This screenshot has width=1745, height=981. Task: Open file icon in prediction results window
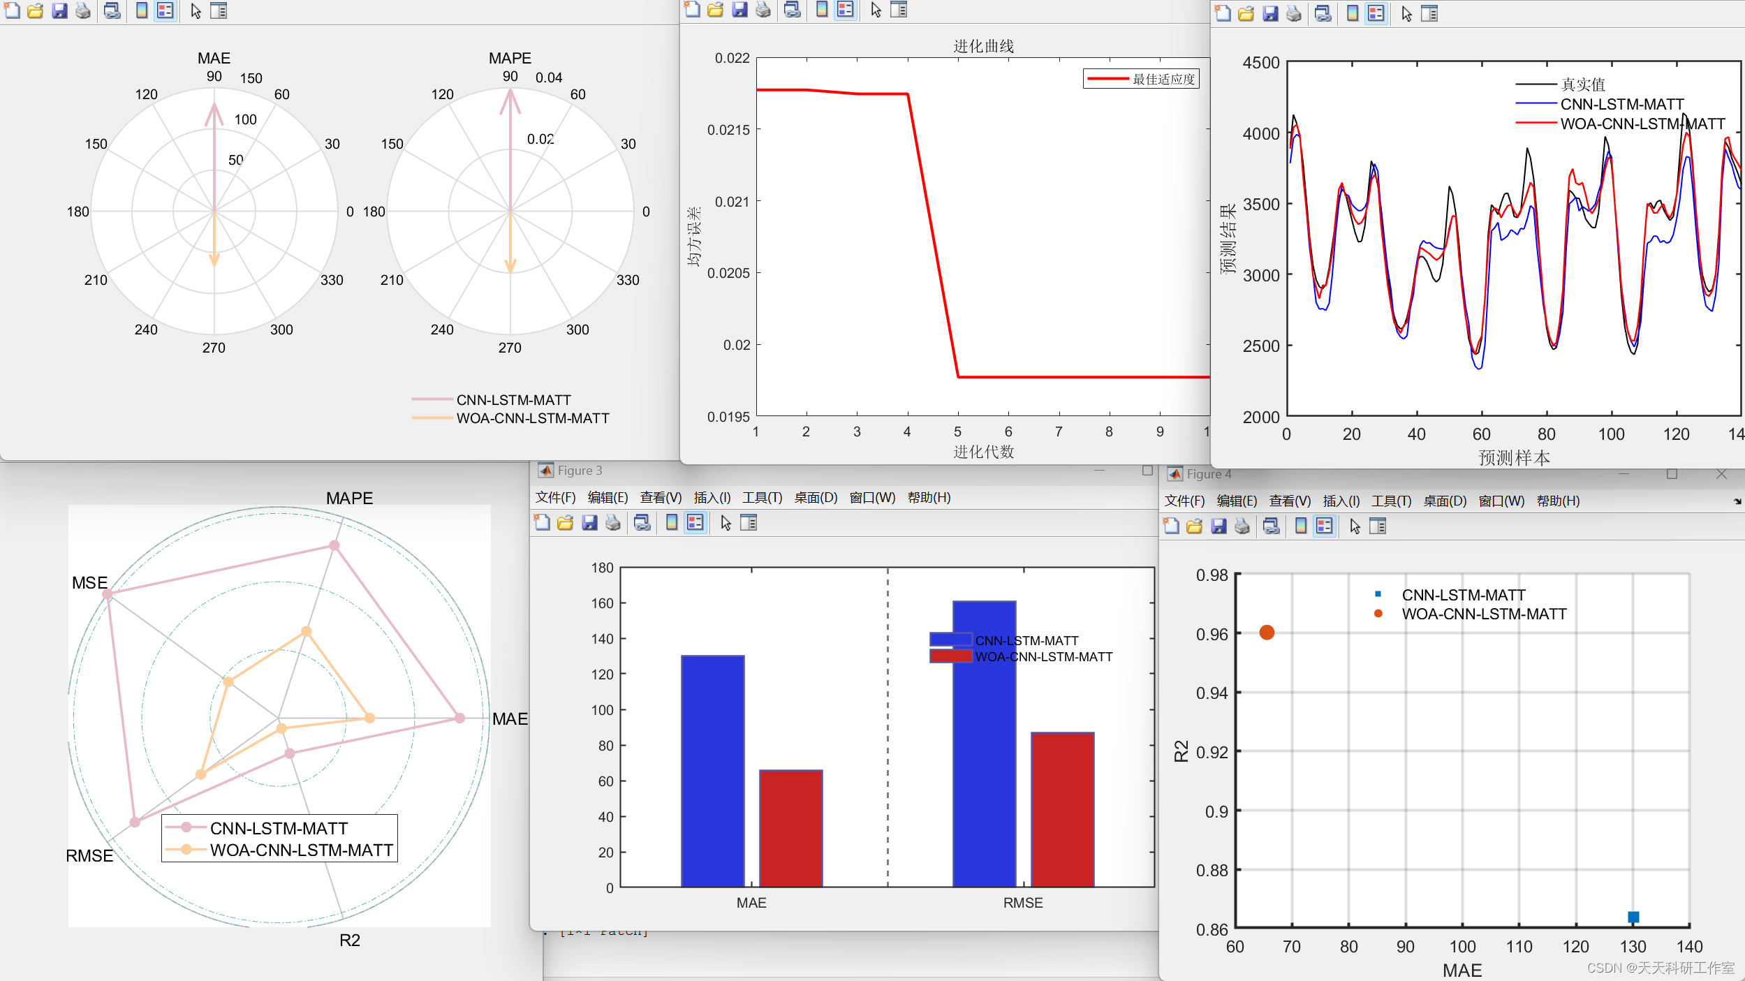pos(1246,13)
